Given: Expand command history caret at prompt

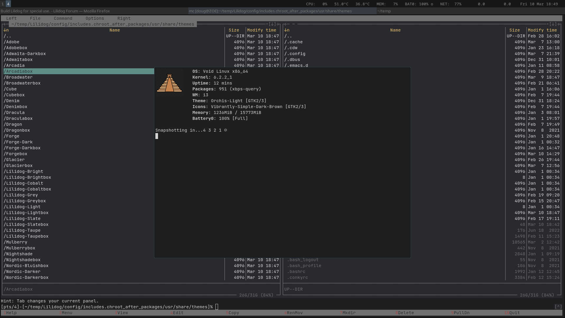Looking at the screenshot, I should (x=558, y=307).
